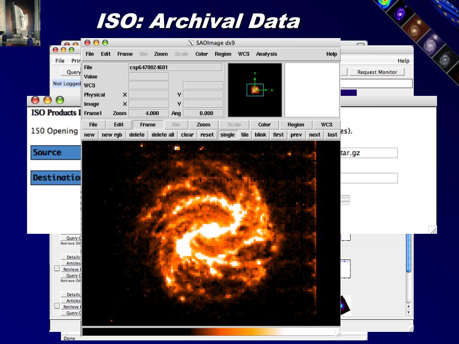This screenshot has height=344, width=459.
Task: Click the resize grip of the ds9 window
Action: 338,333
